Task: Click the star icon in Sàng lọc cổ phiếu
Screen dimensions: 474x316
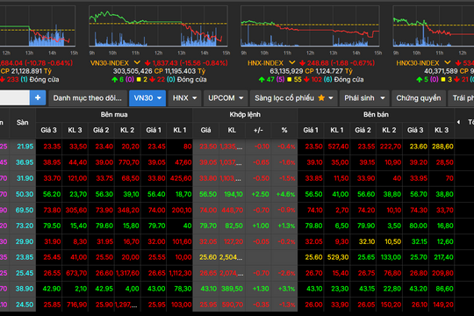Action: point(321,98)
